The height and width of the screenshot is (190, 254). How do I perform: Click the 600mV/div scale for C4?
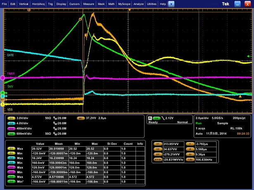click(24, 134)
